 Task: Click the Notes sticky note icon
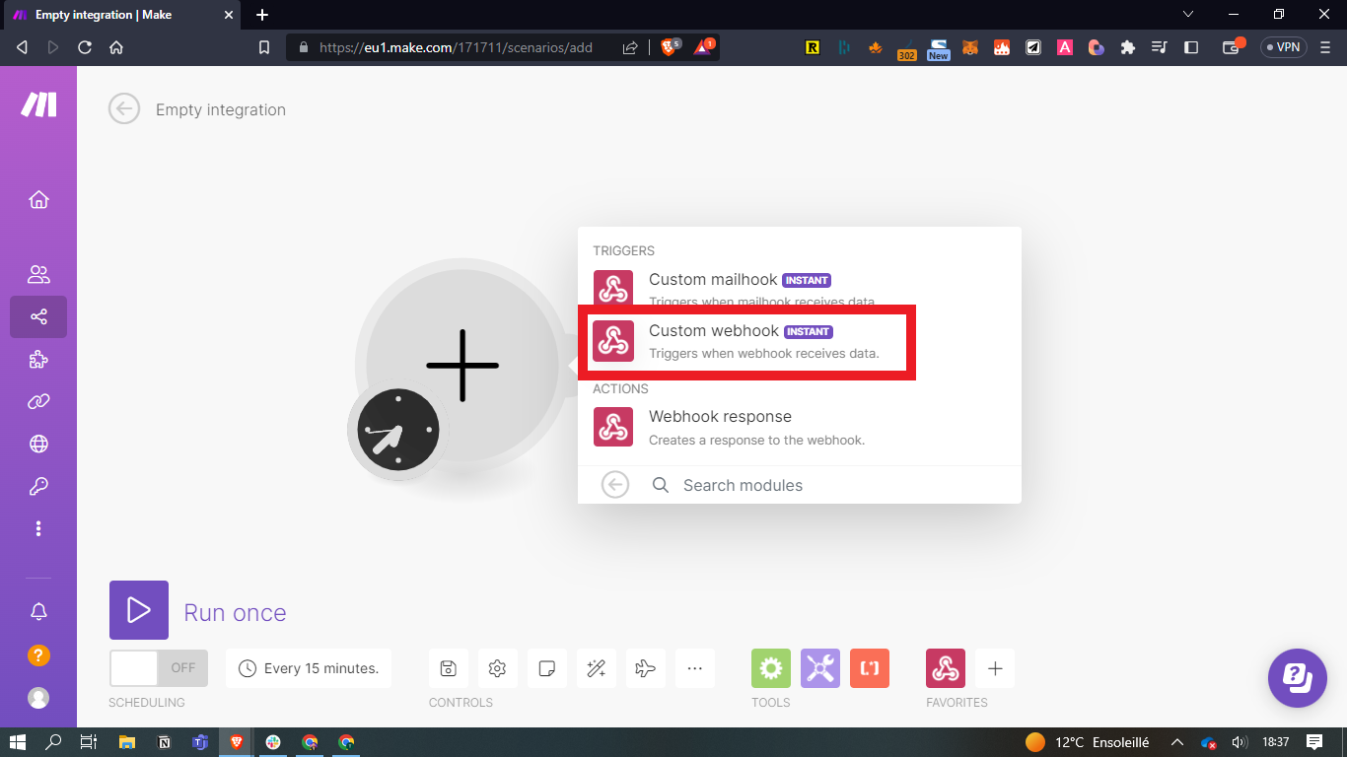546,668
